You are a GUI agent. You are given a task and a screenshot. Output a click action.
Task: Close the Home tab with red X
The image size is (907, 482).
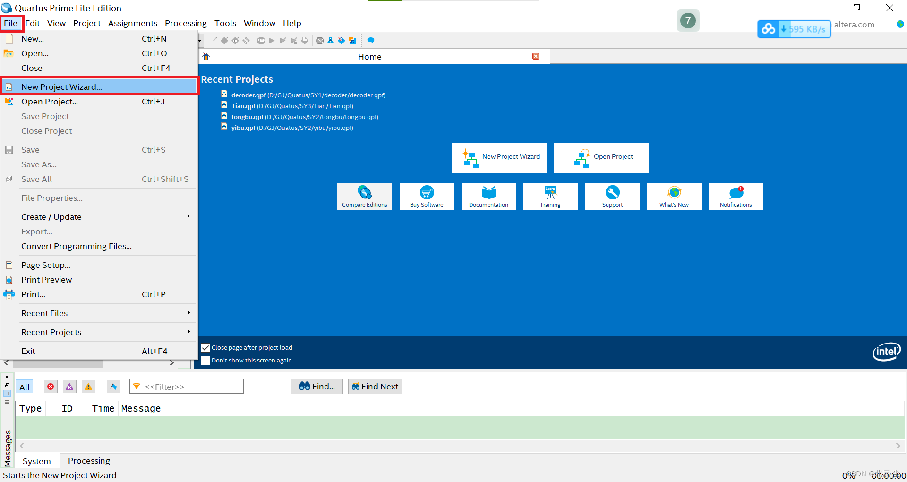(x=536, y=56)
